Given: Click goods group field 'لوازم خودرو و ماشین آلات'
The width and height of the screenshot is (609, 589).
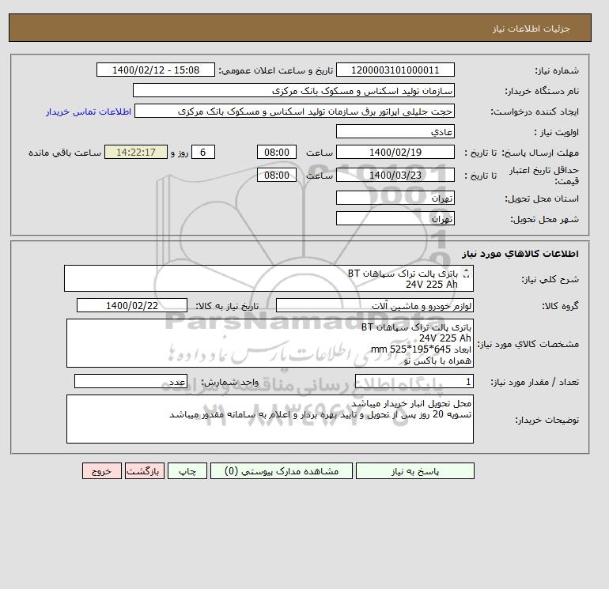Looking at the screenshot, I should [x=374, y=305].
